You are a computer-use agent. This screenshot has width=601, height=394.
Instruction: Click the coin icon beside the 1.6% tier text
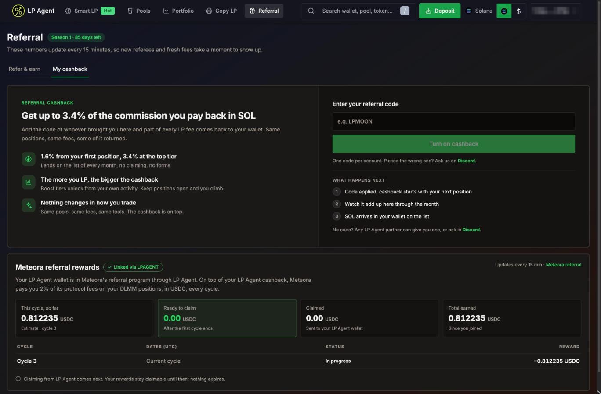pyautogui.click(x=29, y=159)
